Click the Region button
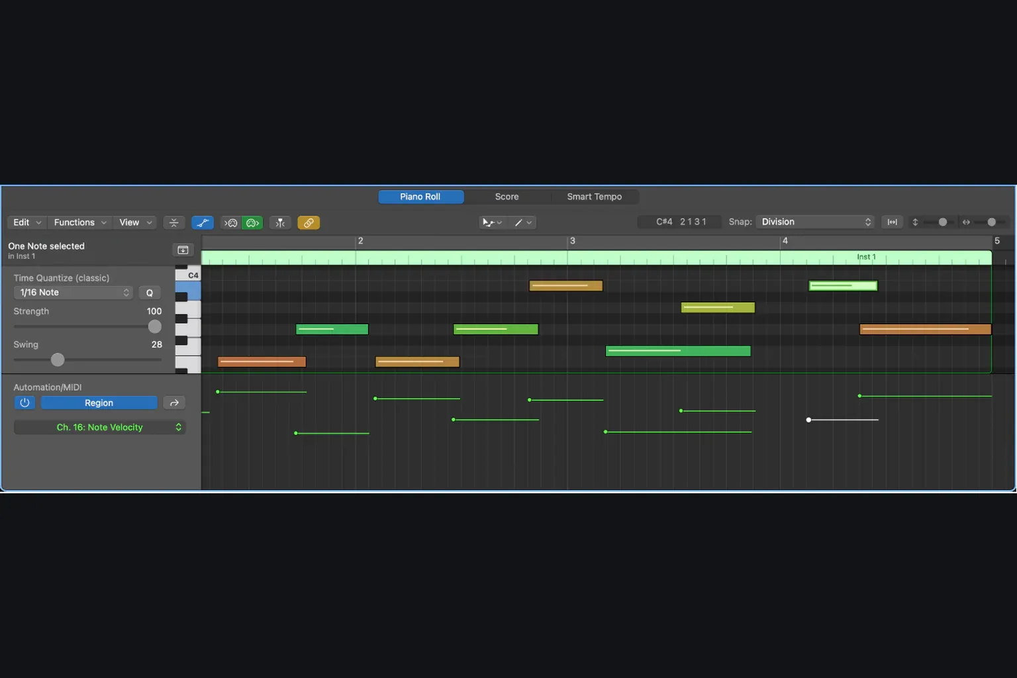The image size is (1017, 678). (x=99, y=403)
